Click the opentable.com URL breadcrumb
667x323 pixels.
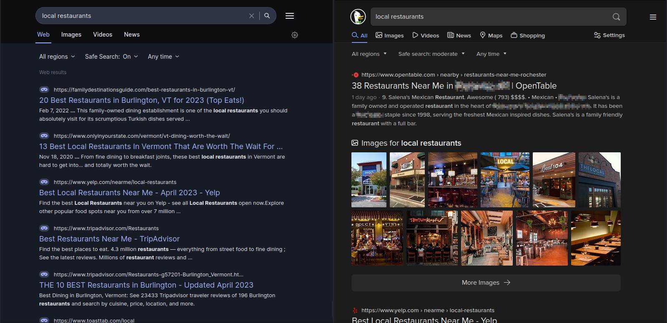click(x=454, y=75)
